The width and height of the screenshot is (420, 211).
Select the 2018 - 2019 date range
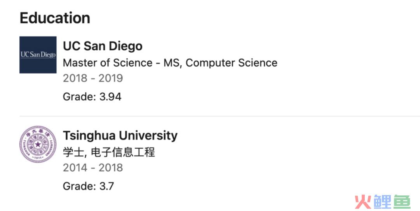(x=93, y=78)
